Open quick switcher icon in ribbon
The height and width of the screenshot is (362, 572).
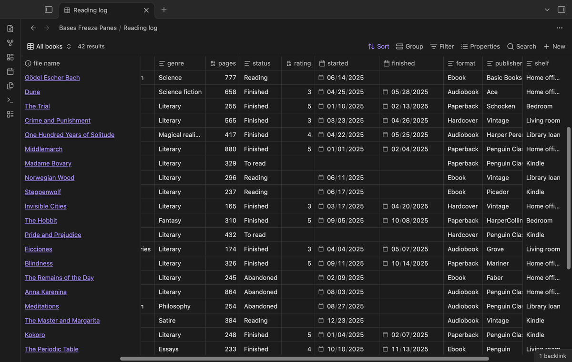pos(10,29)
